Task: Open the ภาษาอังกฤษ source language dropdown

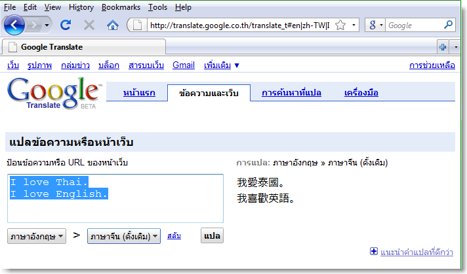Action: 37,236
